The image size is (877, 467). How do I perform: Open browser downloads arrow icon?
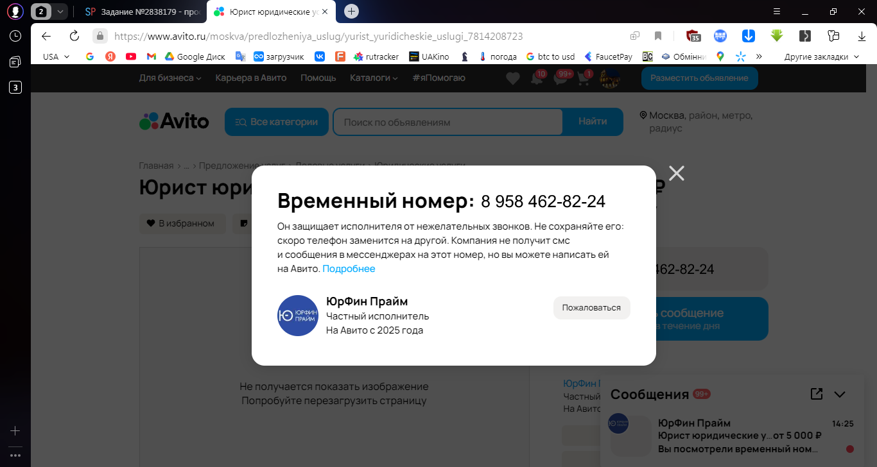[862, 36]
